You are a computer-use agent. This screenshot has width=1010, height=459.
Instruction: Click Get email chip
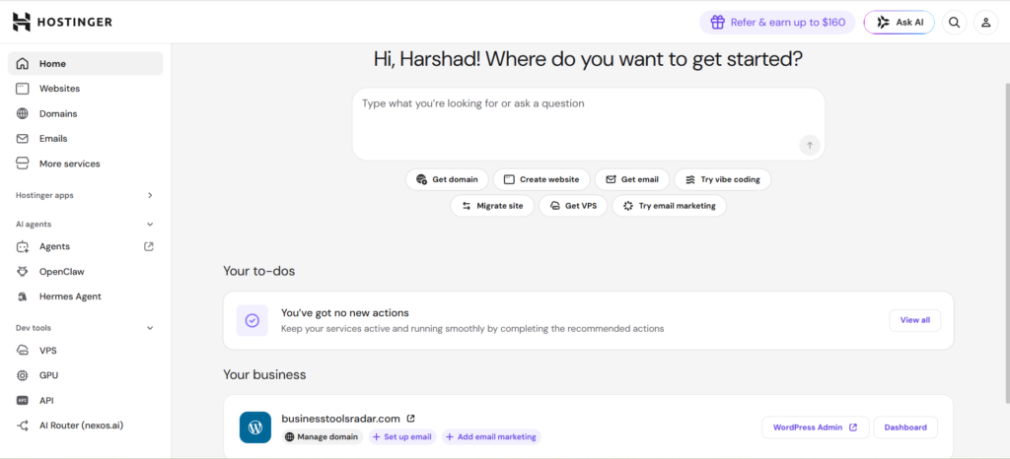click(632, 179)
